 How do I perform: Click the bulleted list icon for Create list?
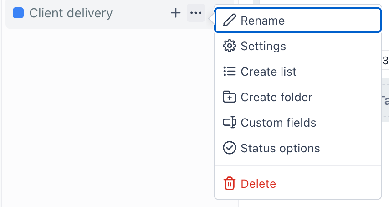[230, 72]
